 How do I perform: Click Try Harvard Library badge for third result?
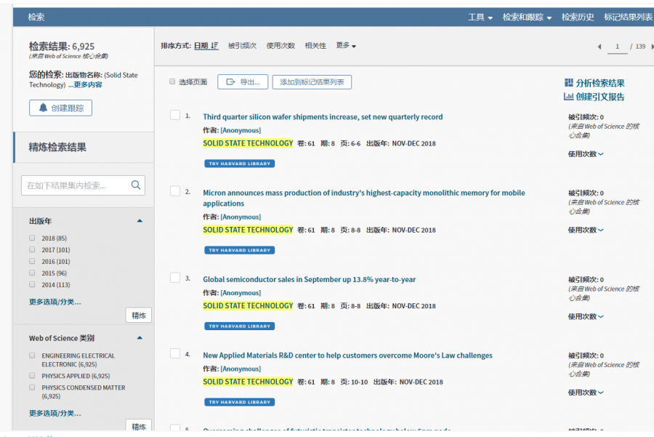tap(239, 326)
